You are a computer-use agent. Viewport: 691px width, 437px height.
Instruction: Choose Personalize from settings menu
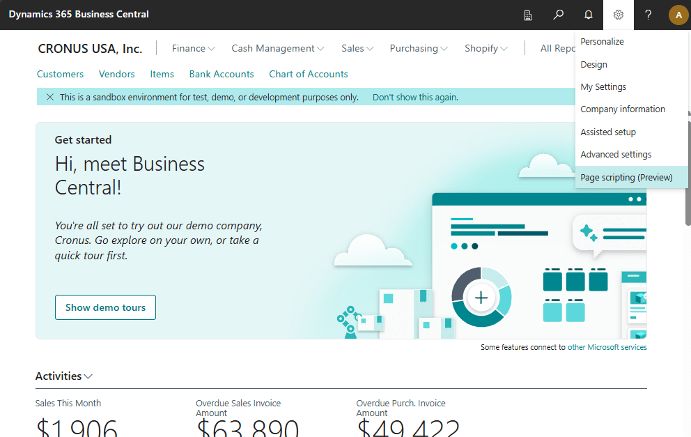(x=602, y=42)
